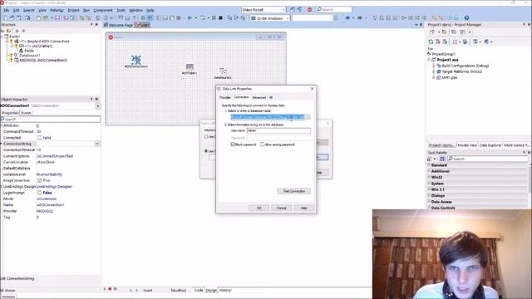Click the Object Inspector search field
The width and height of the screenshot is (532, 299).
coord(50,119)
